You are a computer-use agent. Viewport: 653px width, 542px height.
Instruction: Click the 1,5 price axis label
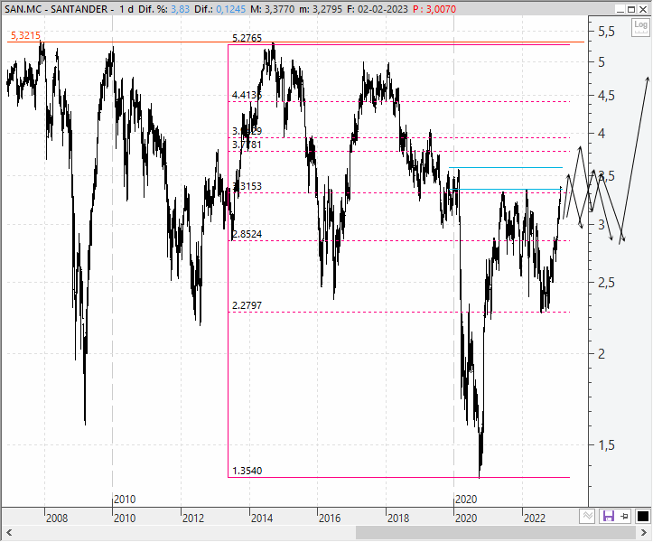click(x=606, y=445)
